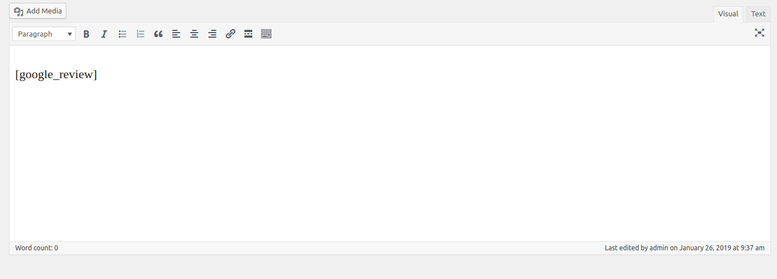The image size is (777, 279).
Task: Click the empty editor area below the shortcode
Action: [x=390, y=163]
